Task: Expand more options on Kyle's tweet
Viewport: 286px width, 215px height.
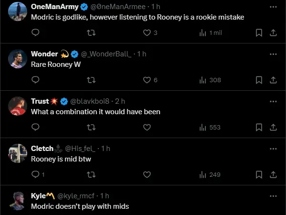Action: [273, 196]
